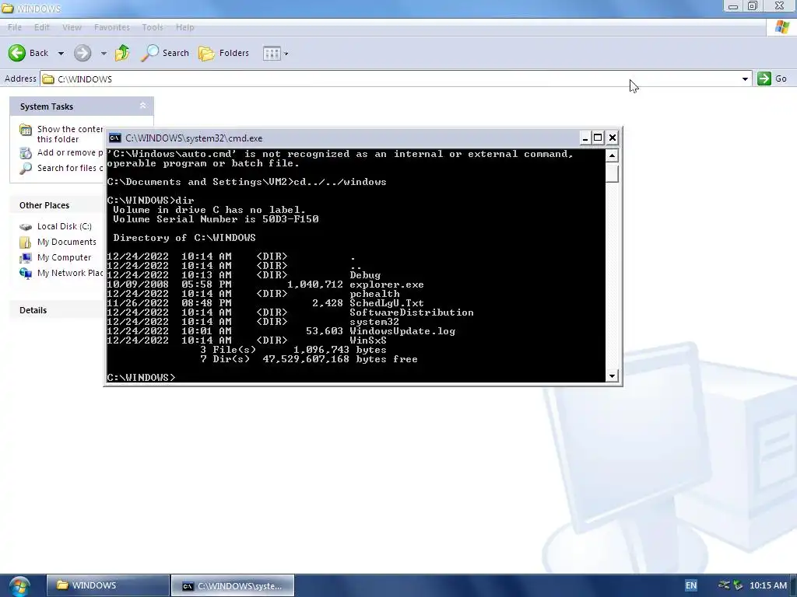Go up one folder level
Screen dimensions: 797x597
pyautogui.click(x=122, y=53)
